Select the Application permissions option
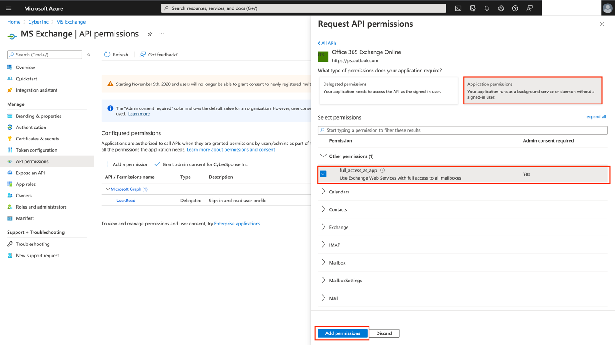Image resolution: width=615 pixels, height=345 pixels. (x=533, y=91)
